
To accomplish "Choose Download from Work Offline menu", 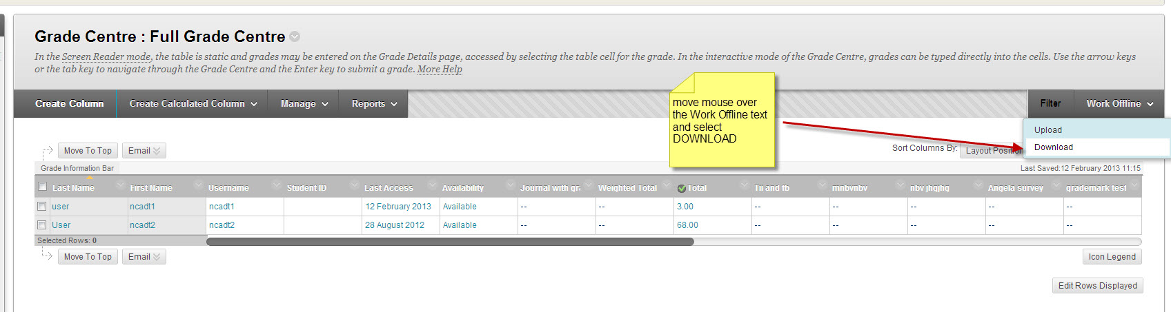I will coord(1053,147).
